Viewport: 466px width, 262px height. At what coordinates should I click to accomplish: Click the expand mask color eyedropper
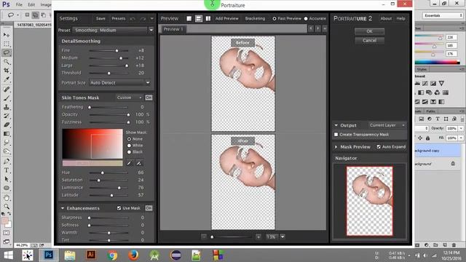tap(139, 163)
